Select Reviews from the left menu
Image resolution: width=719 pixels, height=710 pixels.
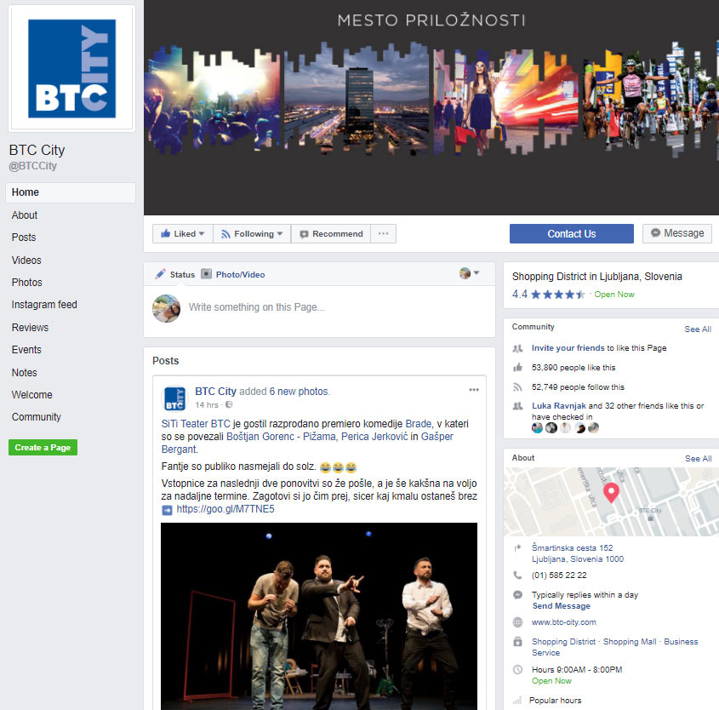[x=30, y=328]
